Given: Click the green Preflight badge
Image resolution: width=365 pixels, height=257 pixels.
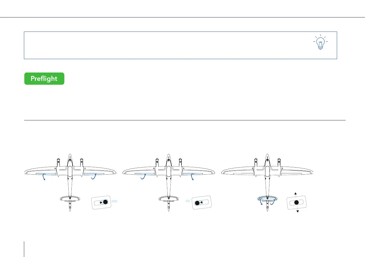Looking at the screenshot, I should [44, 79].
